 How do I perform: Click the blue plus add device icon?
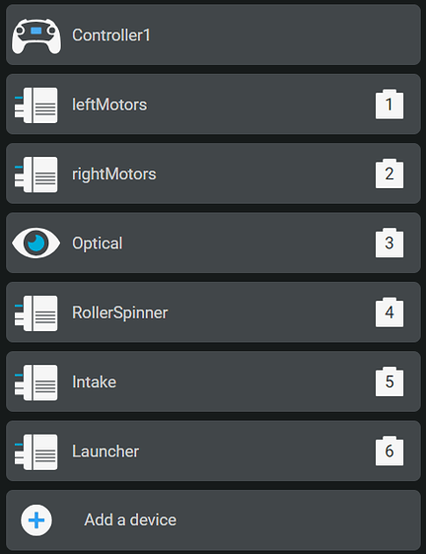pos(36,520)
